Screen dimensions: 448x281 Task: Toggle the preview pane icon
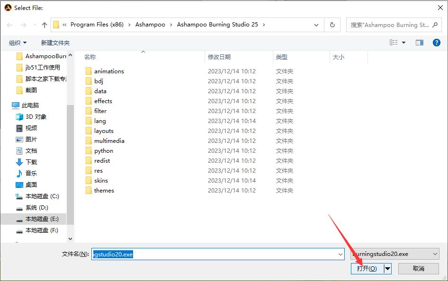coord(420,43)
